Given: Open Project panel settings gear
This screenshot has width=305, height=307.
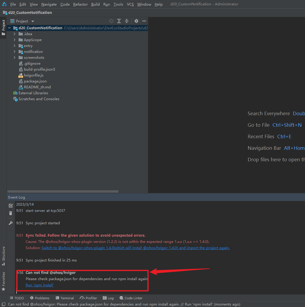Looking at the screenshot, I should 136,21.
